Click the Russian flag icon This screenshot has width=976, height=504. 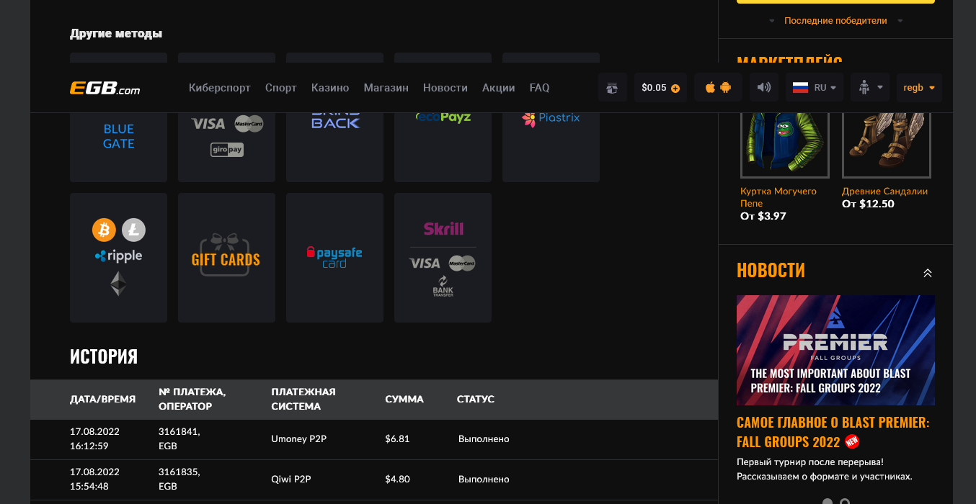tap(800, 88)
